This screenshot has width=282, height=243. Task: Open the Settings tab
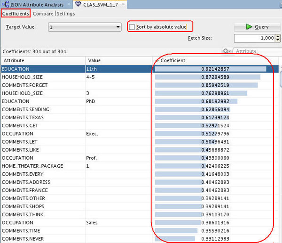(x=66, y=14)
